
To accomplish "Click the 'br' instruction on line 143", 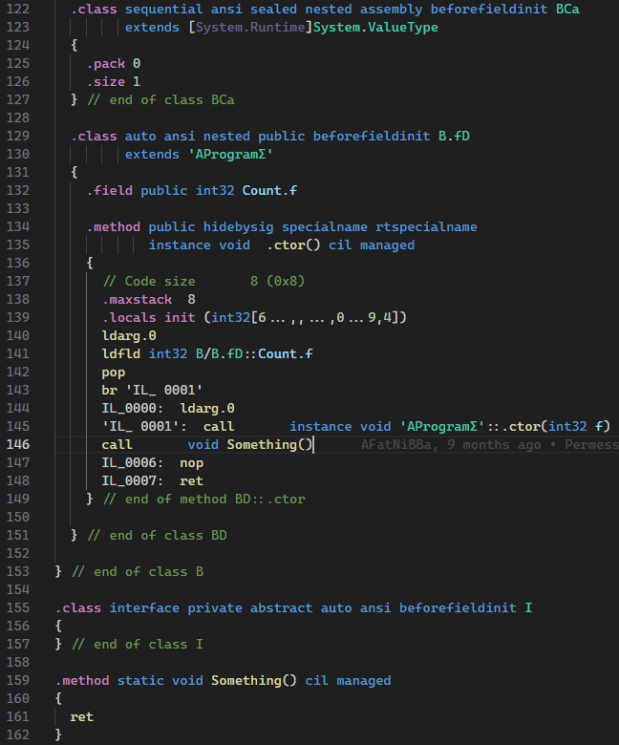I will coord(109,390).
